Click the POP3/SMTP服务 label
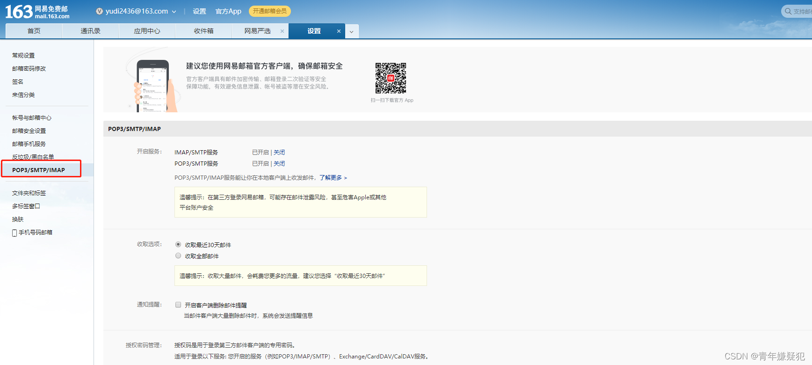Screen dimensions: 812x365 tap(196, 163)
